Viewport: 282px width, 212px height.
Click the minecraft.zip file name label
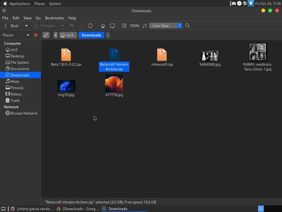point(162,64)
